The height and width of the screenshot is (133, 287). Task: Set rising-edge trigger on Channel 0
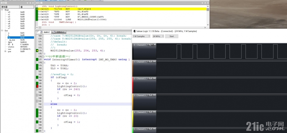[x=149, y=45]
